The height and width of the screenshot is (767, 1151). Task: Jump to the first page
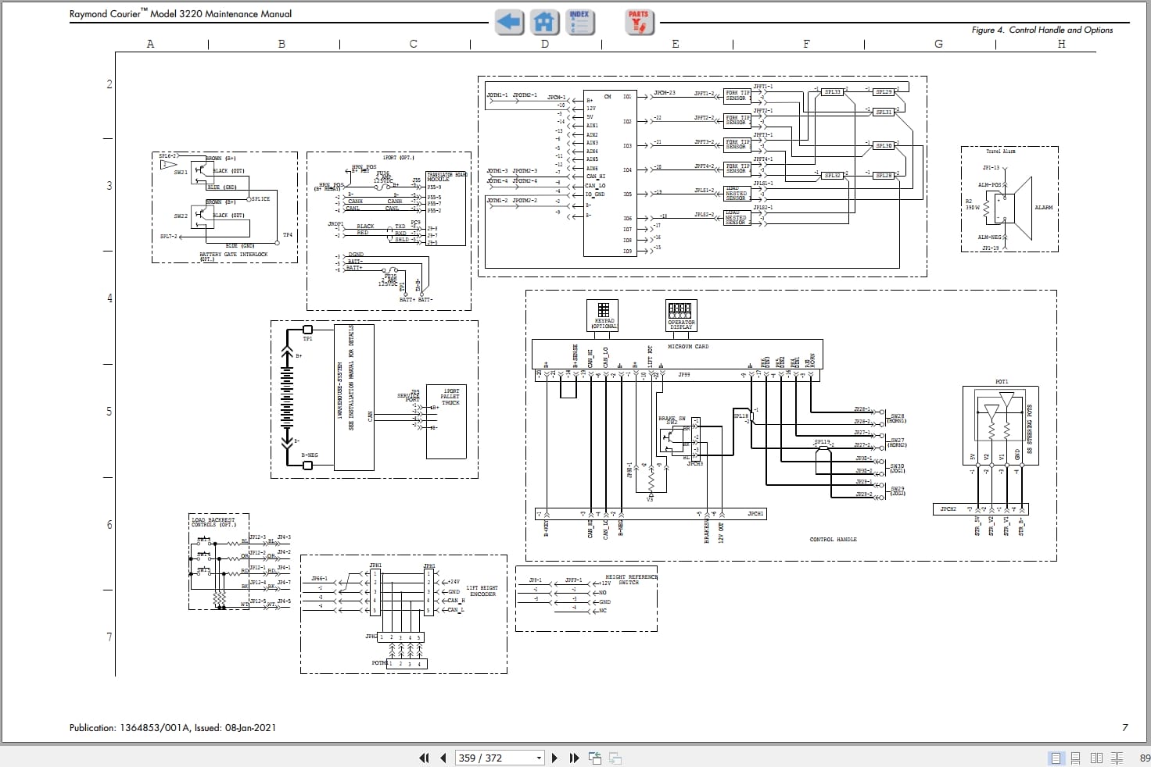coord(424,758)
